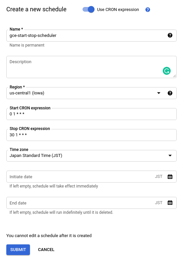Image resolution: width=188 pixels, height=267 pixels.
Task: Click the blue help icon beside CRON toggle
Action: (x=148, y=10)
